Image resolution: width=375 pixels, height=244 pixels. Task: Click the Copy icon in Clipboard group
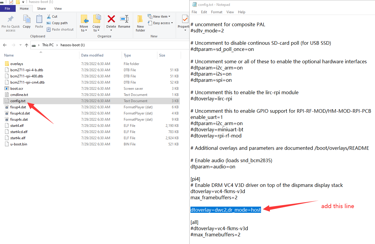27,21
